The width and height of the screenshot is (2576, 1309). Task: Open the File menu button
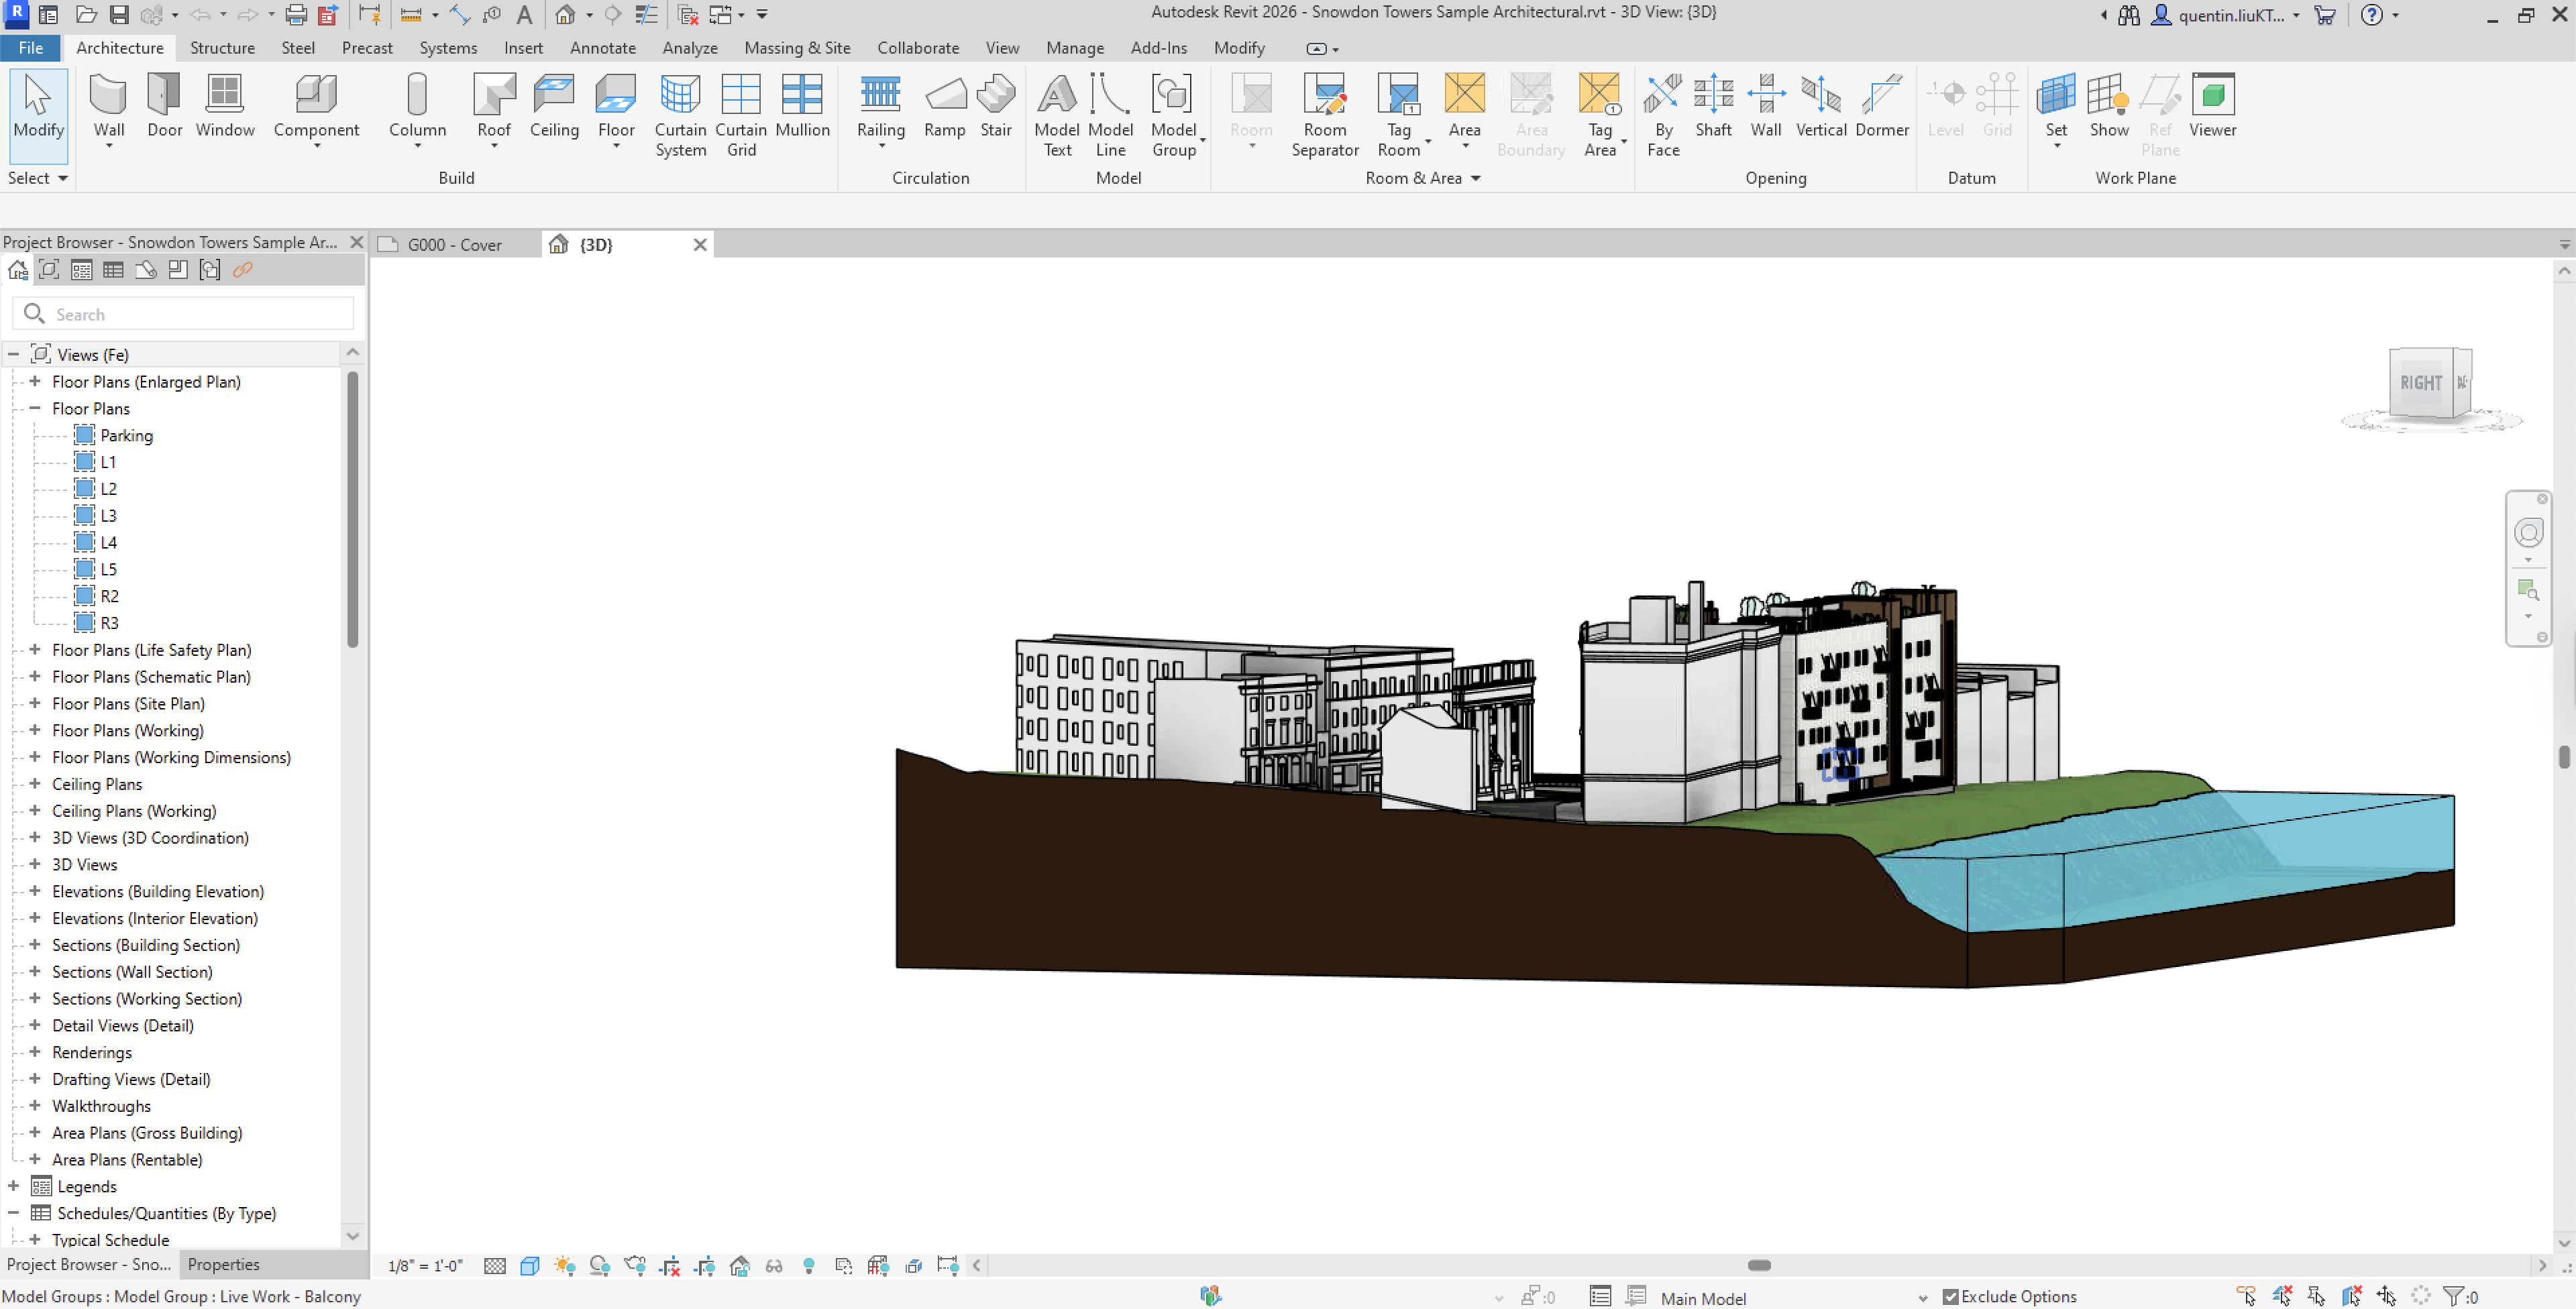tap(31, 48)
